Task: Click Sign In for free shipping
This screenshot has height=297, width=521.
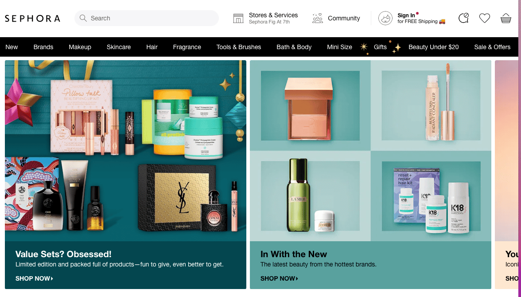Action: click(x=421, y=18)
